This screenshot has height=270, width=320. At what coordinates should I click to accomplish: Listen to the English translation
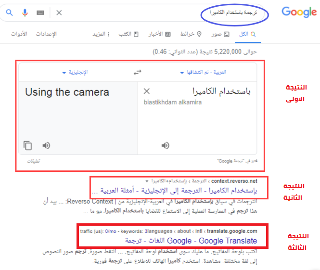click(x=46, y=145)
